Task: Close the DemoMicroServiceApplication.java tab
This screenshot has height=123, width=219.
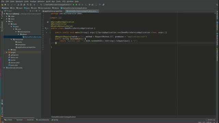Action: point(98,11)
